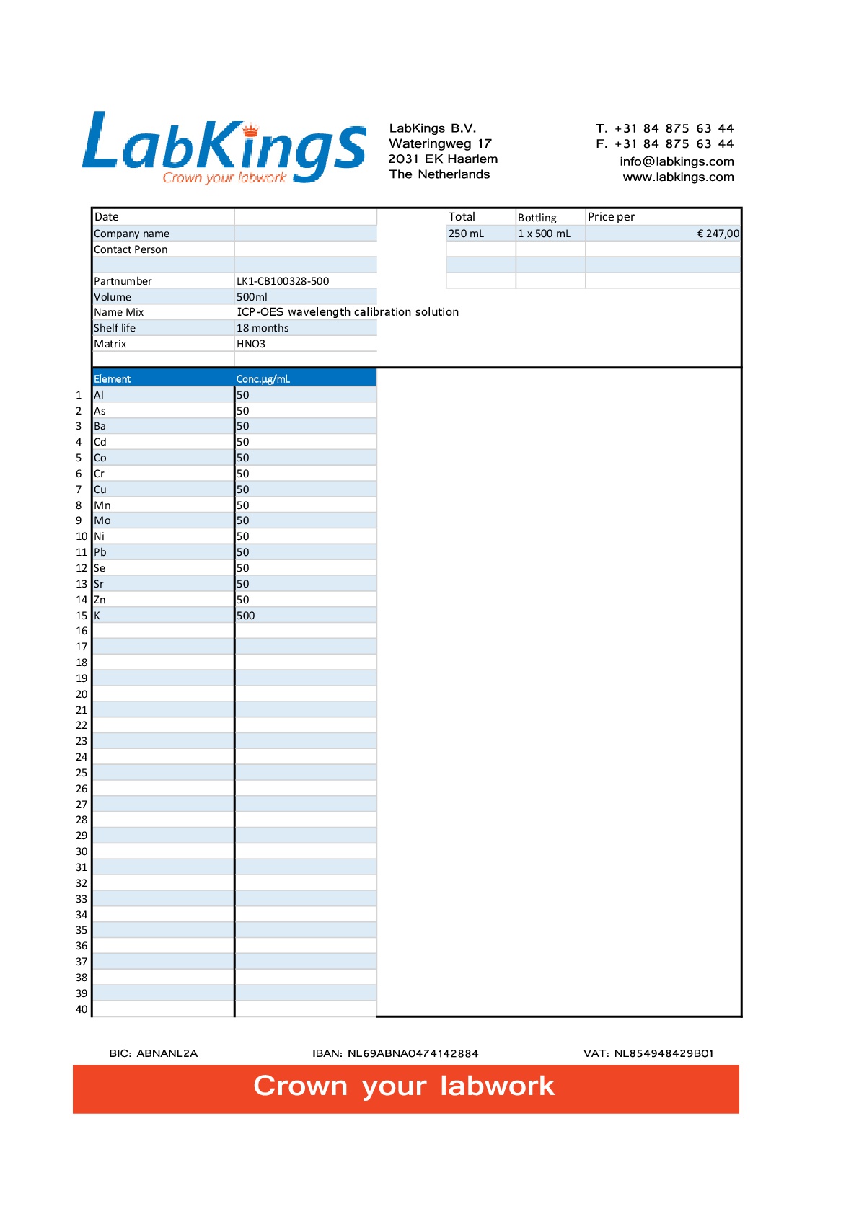Click the empty element cell in row 16
Screen dimensions: 859x1214
(163, 632)
